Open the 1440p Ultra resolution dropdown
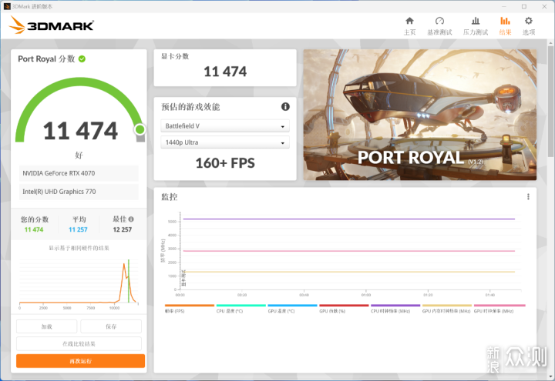 pyautogui.click(x=225, y=142)
